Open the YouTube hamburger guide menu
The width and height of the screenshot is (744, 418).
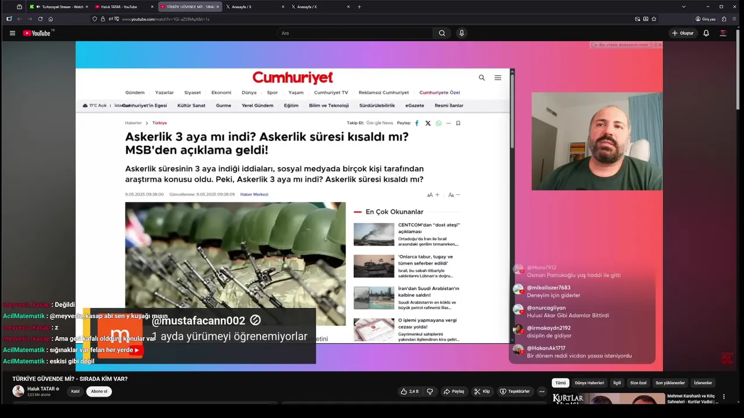[12, 33]
